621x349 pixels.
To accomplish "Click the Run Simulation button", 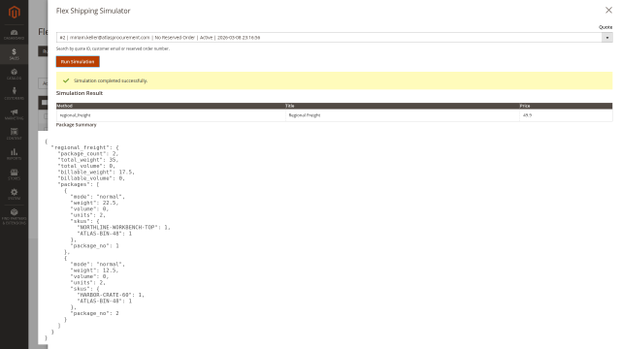I will [78, 62].
